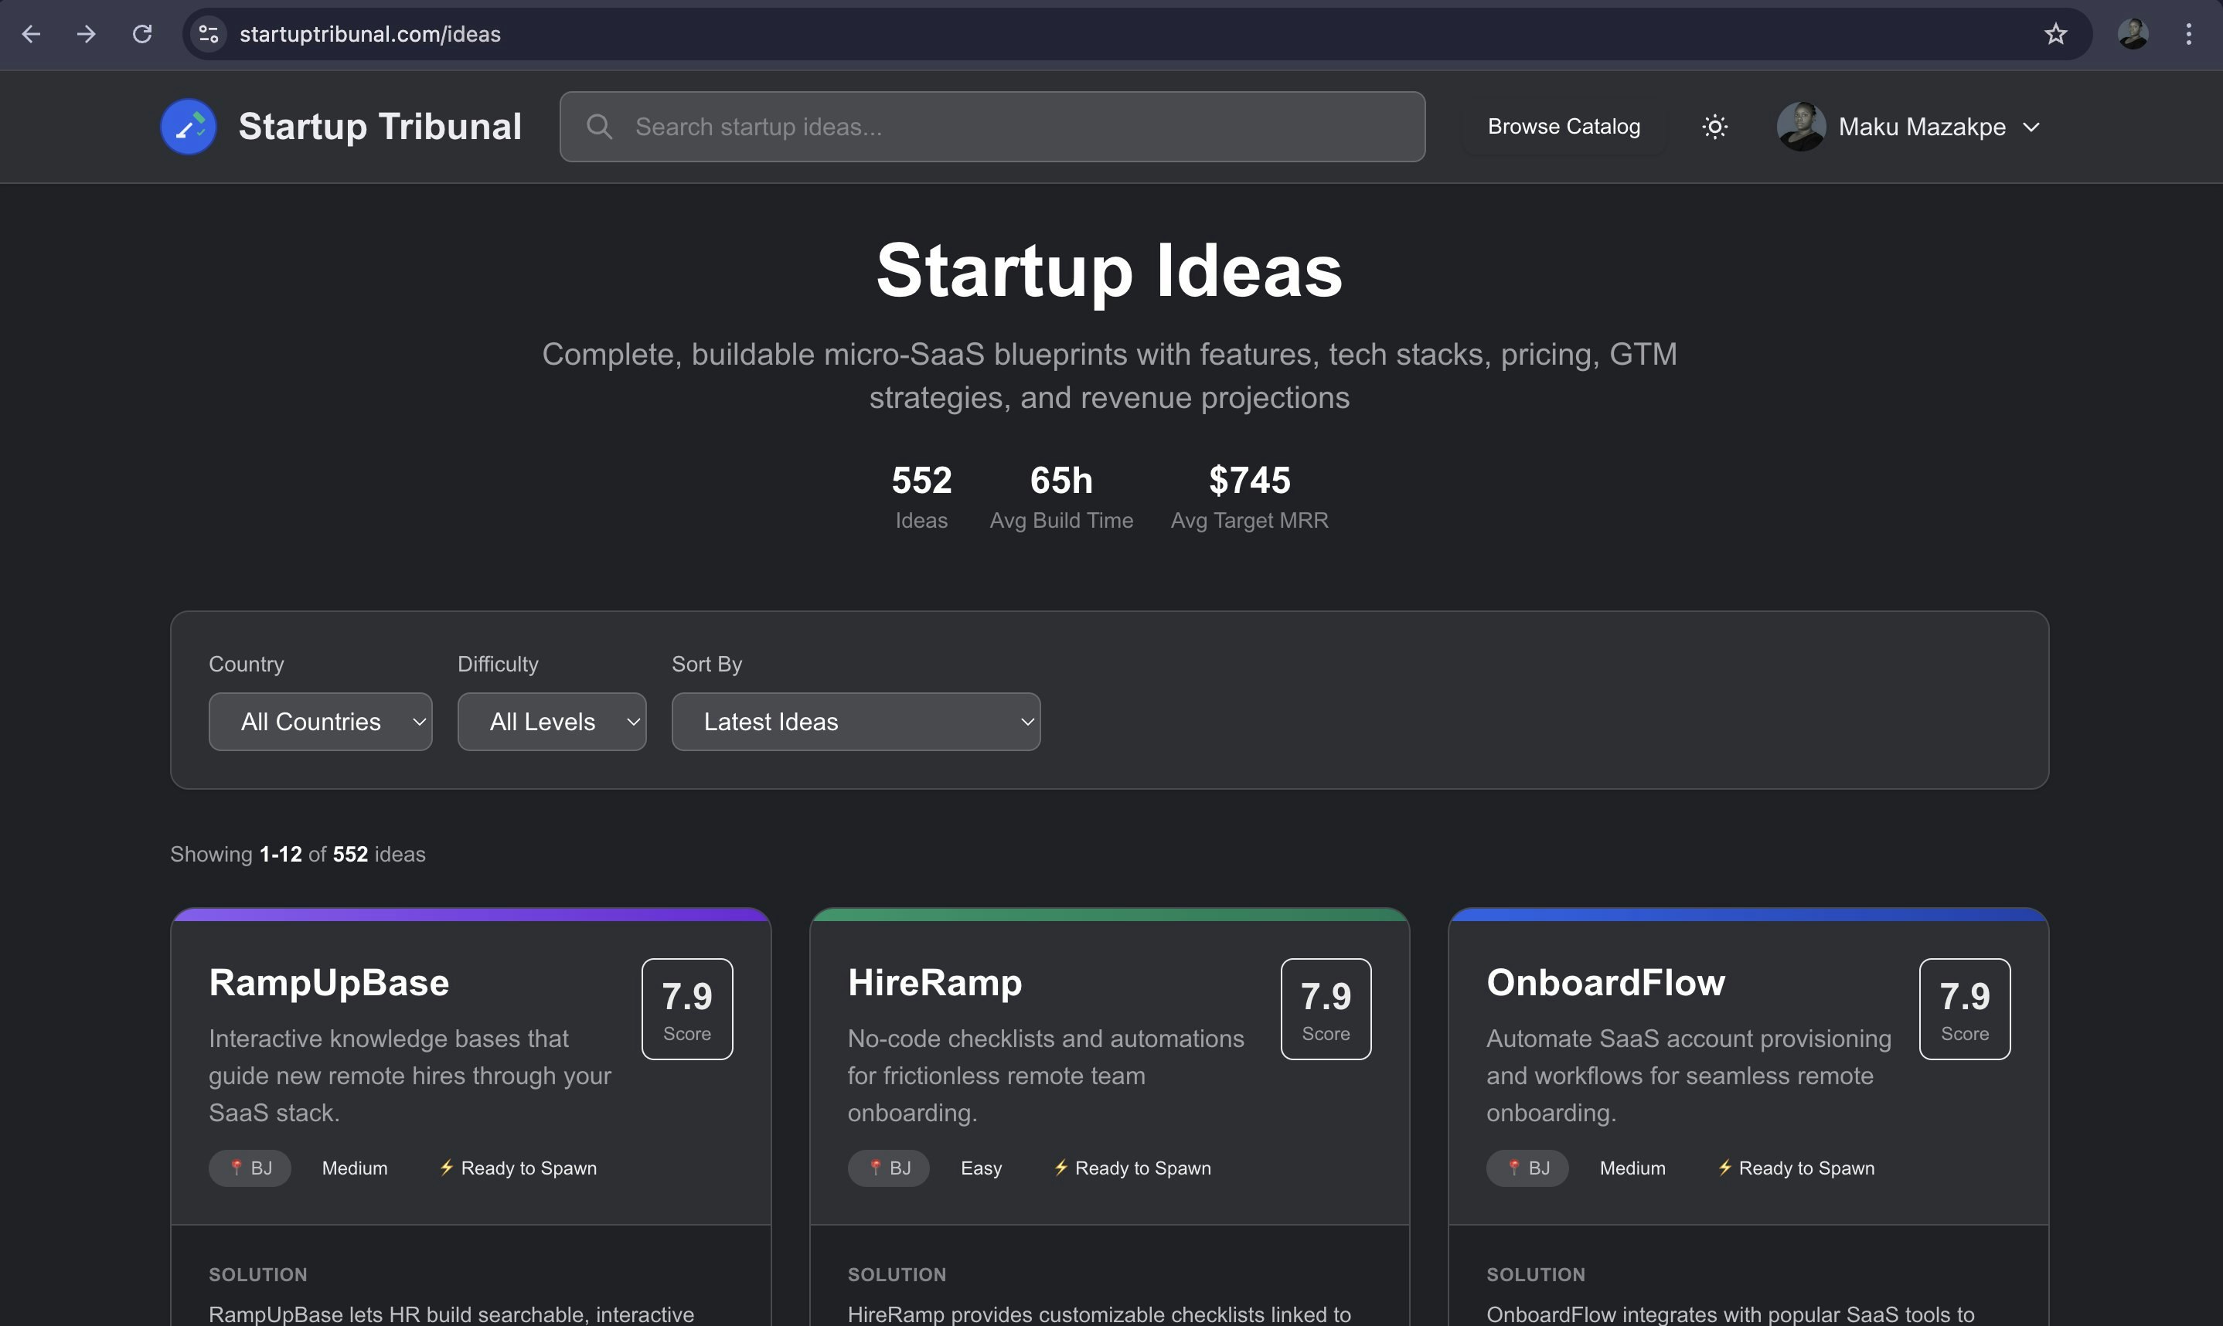This screenshot has width=2223, height=1326.
Task: Expand the Latest Ideas sort dropdown
Action: 855,721
